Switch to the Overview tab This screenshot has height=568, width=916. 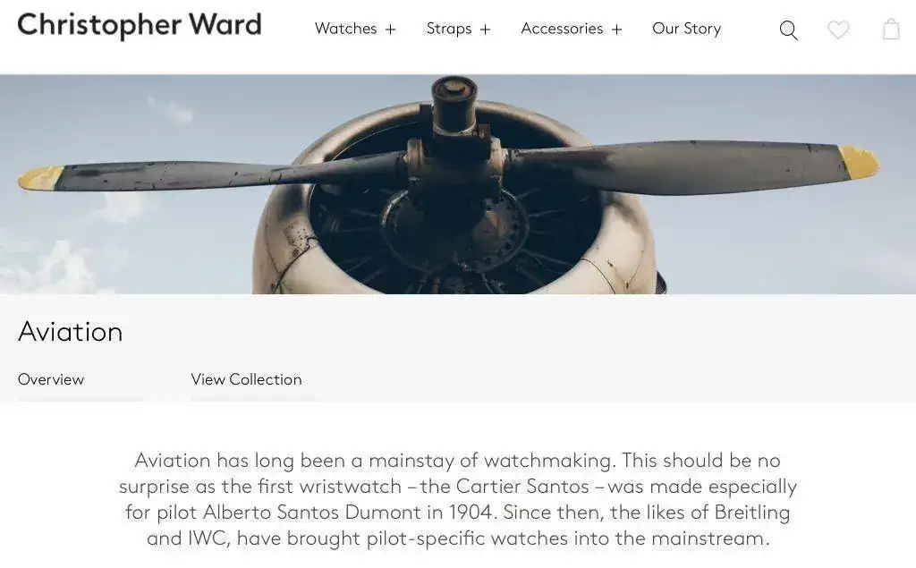pos(51,379)
